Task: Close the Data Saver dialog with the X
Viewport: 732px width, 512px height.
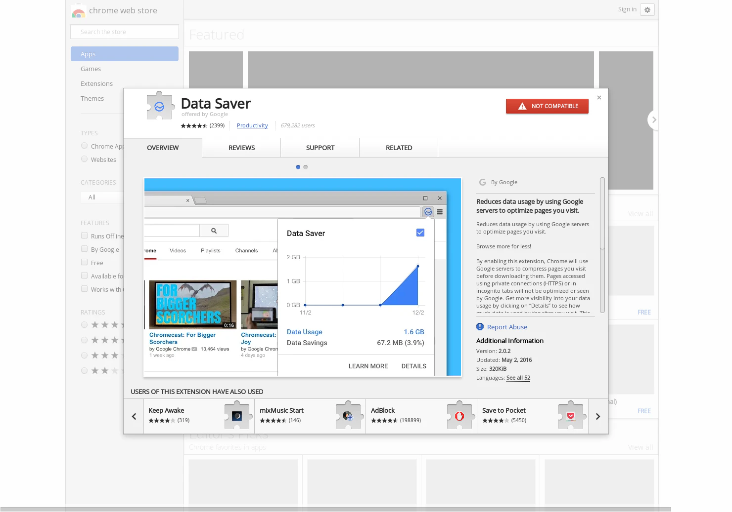Action: coord(599,98)
